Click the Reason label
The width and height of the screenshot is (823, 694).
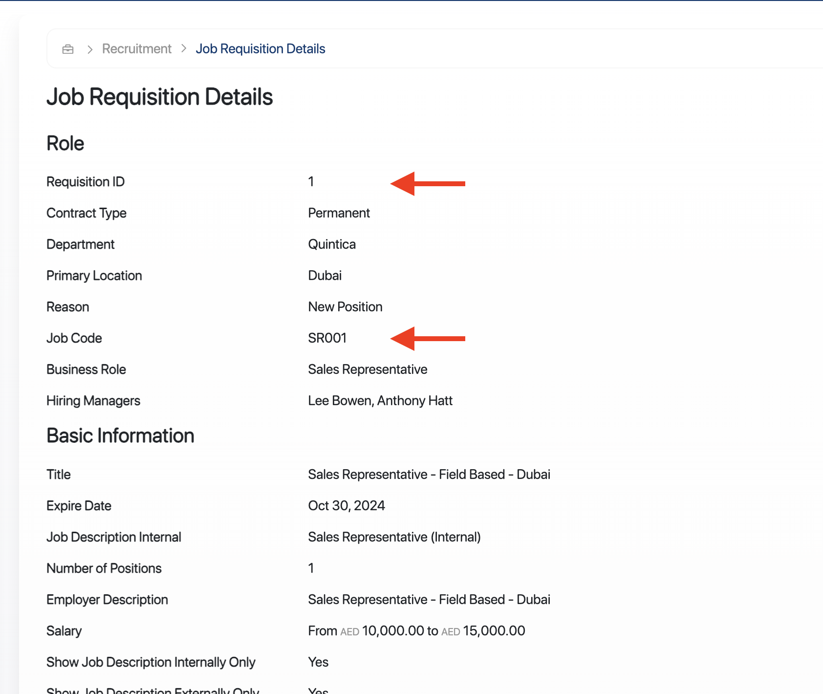pos(68,307)
